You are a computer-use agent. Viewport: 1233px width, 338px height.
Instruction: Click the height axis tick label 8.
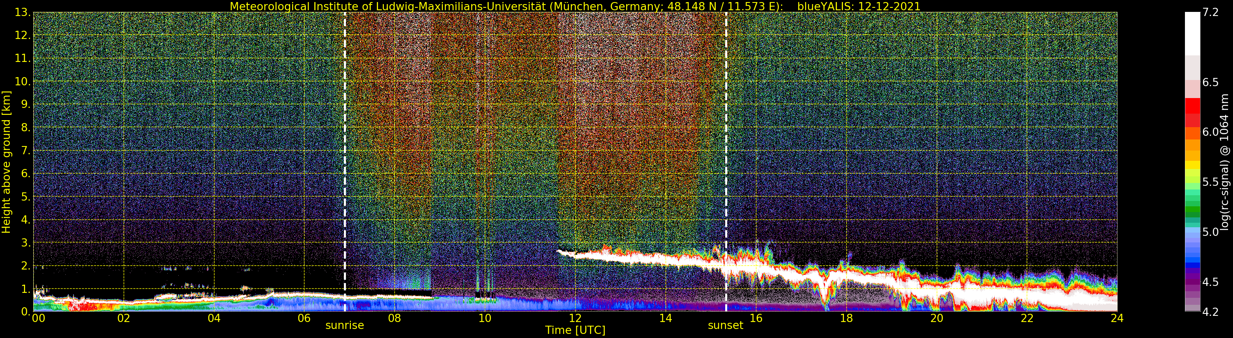26,128
